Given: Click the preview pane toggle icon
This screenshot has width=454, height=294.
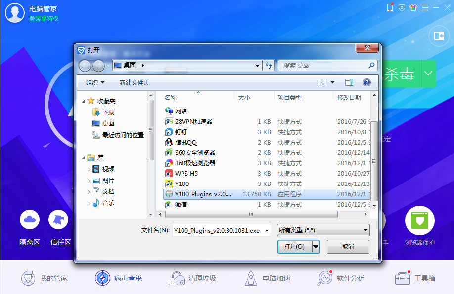Looking at the screenshot, I should coord(349,82).
